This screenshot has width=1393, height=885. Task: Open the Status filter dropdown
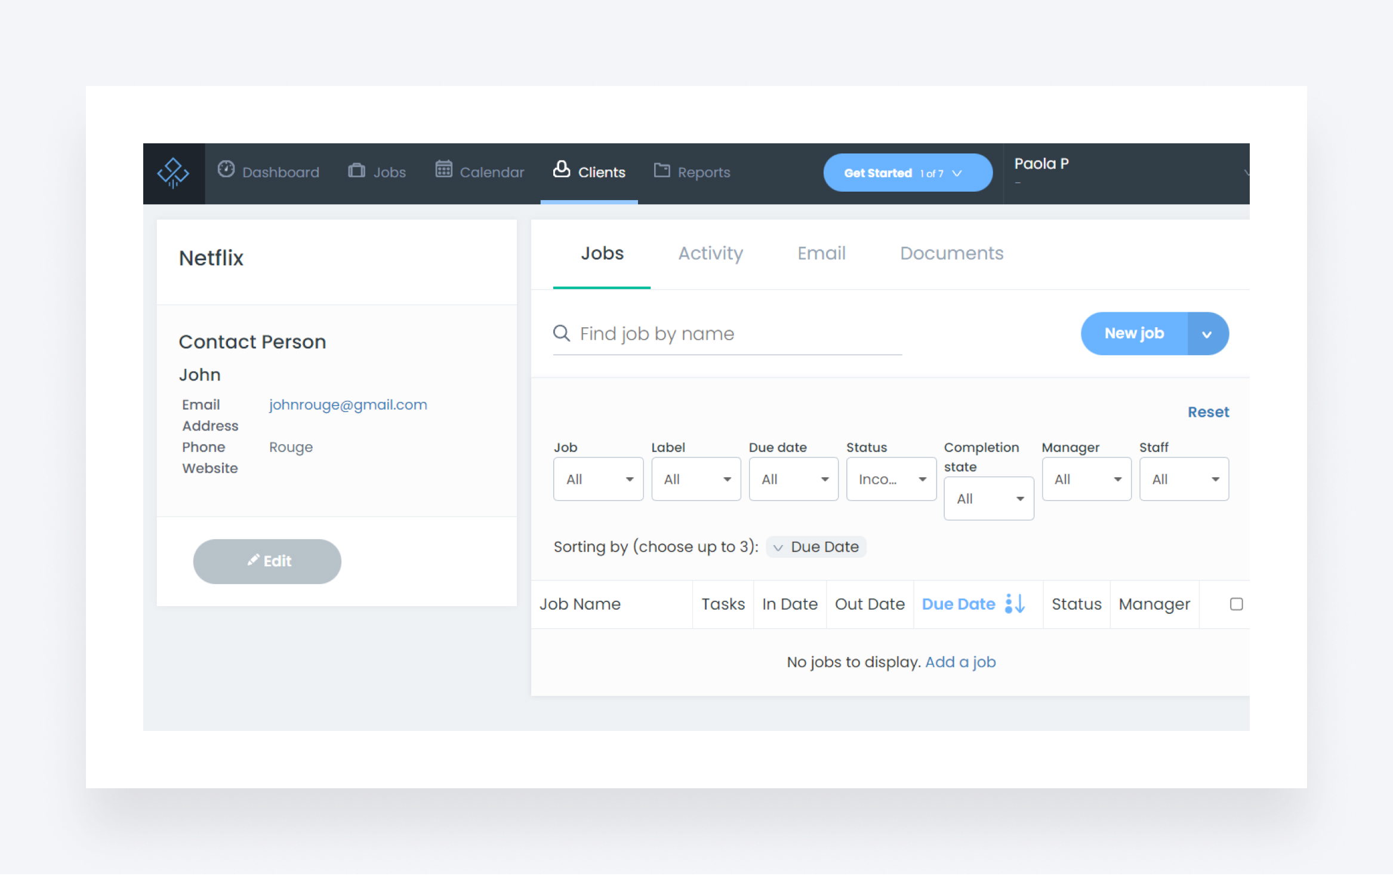click(890, 478)
